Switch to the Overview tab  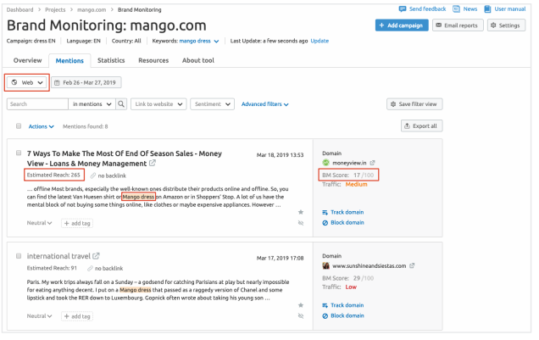27,60
